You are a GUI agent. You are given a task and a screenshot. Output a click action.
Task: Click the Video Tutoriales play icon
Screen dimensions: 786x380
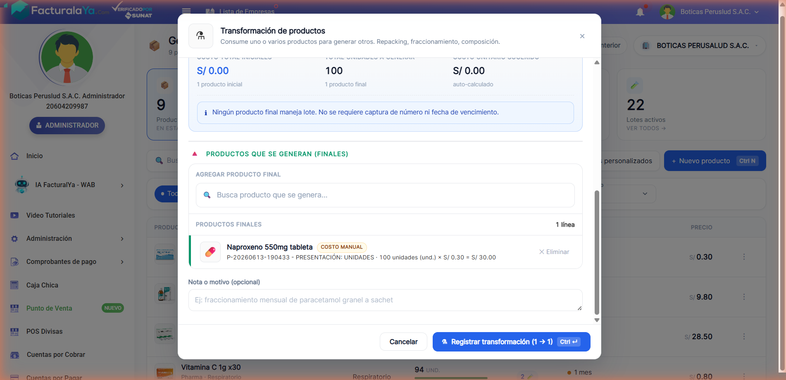[14, 215]
